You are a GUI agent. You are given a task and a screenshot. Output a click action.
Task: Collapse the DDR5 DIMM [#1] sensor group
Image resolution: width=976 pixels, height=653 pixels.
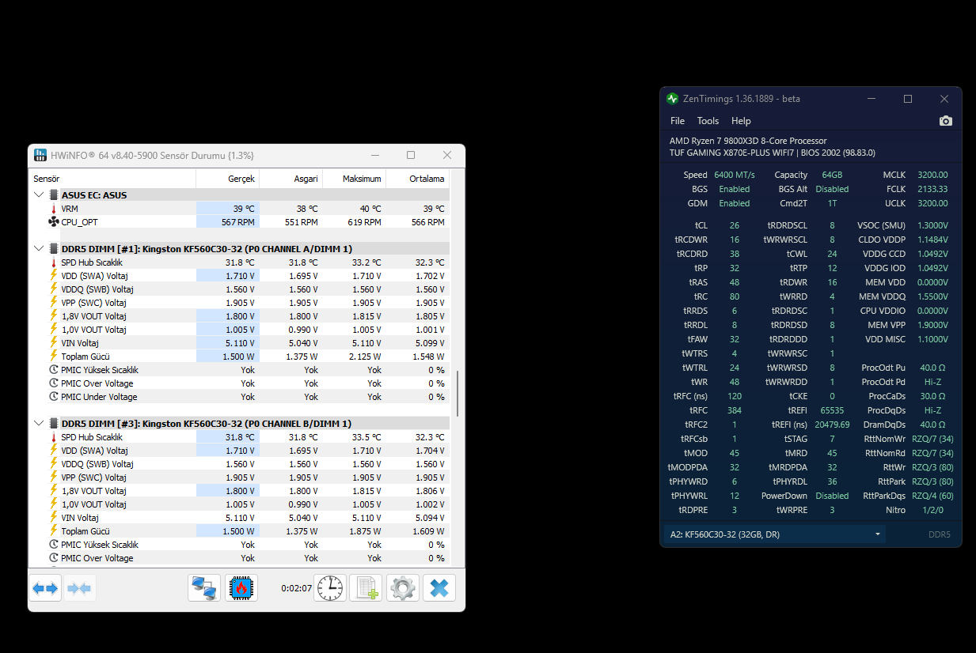click(40, 248)
